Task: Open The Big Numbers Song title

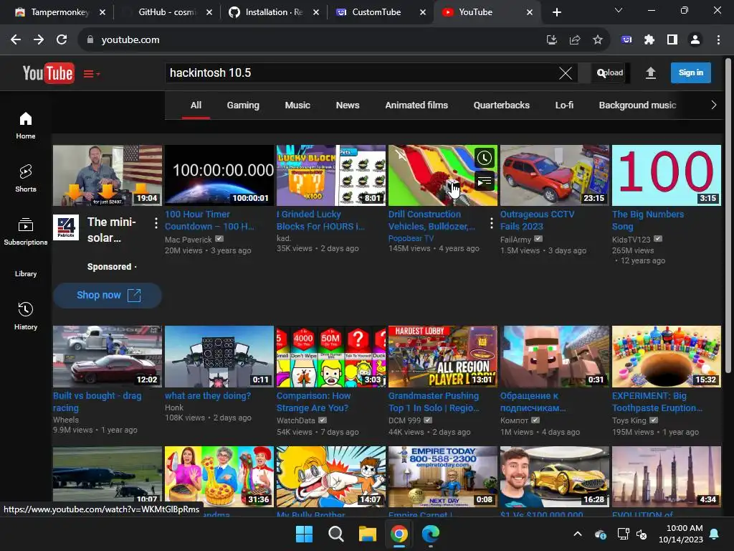Action: tap(648, 220)
